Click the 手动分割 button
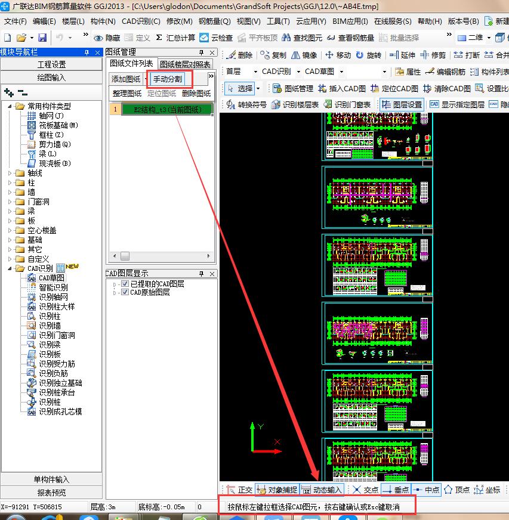Image resolution: width=509 pixels, height=520 pixels. pyautogui.click(x=168, y=79)
